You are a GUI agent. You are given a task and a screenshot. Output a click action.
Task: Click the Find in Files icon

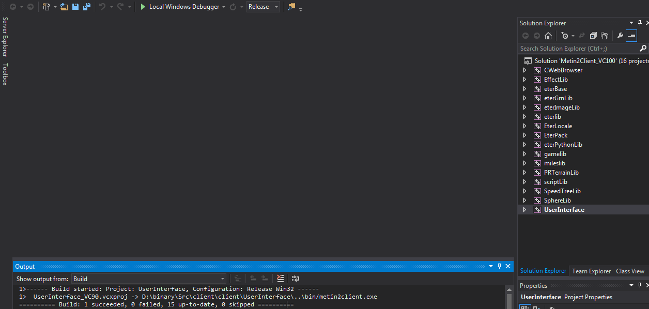tap(292, 7)
